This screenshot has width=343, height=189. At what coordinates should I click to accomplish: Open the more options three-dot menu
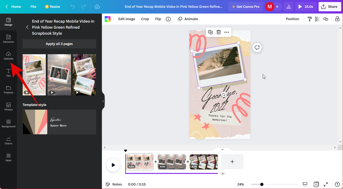coord(226,32)
